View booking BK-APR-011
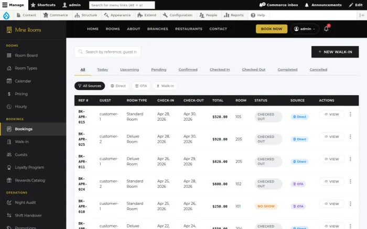Image resolution: width=367 pixels, height=229 pixels. click(332, 159)
